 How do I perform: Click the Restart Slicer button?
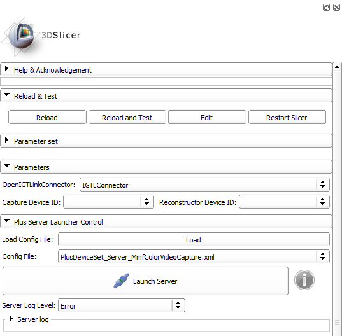(x=287, y=118)
